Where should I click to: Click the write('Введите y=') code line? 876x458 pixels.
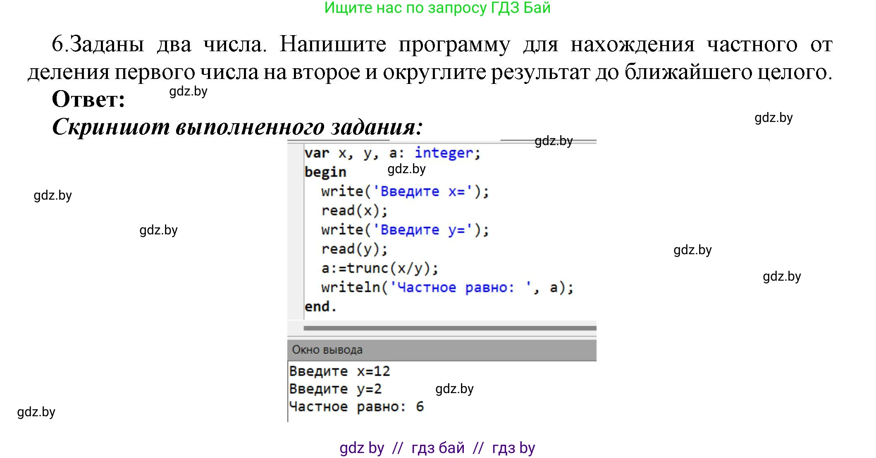(x=405, y=230)
